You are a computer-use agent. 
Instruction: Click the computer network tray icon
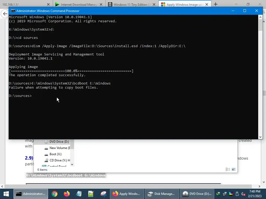click(x=225, y=194)
